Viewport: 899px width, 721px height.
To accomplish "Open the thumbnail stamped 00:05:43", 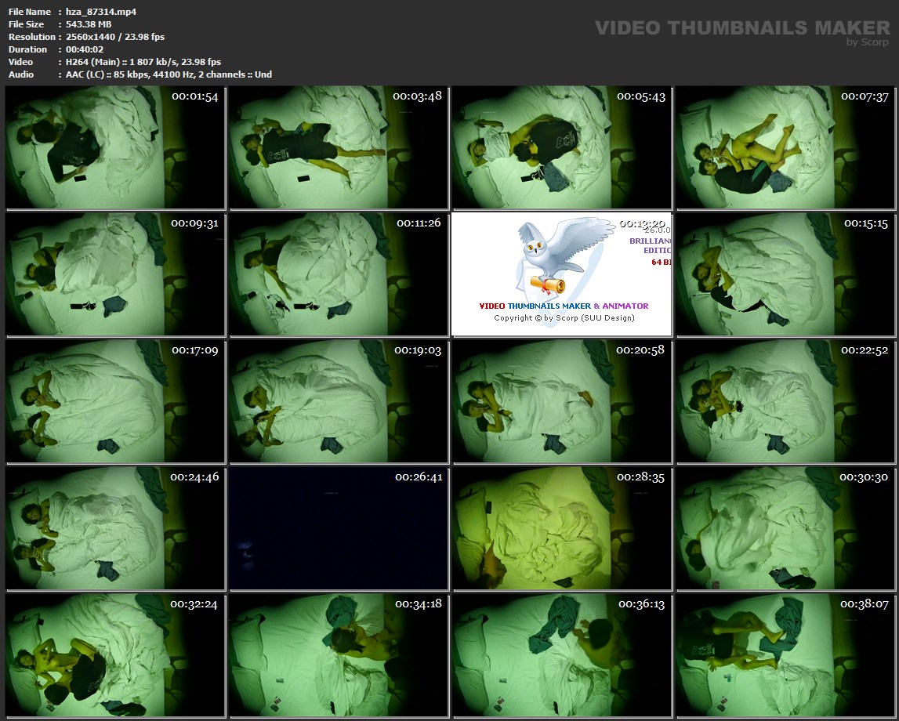I will click(x=562, y=147).
